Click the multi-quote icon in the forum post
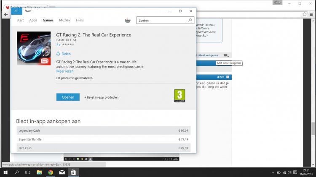This screenshot has height=177, width=316. point(226,55)
